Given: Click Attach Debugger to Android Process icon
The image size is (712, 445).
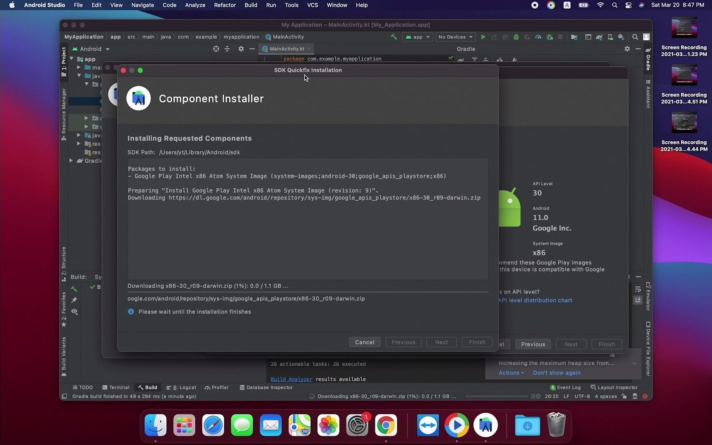Looking at the screenshot, I should 550,37.
